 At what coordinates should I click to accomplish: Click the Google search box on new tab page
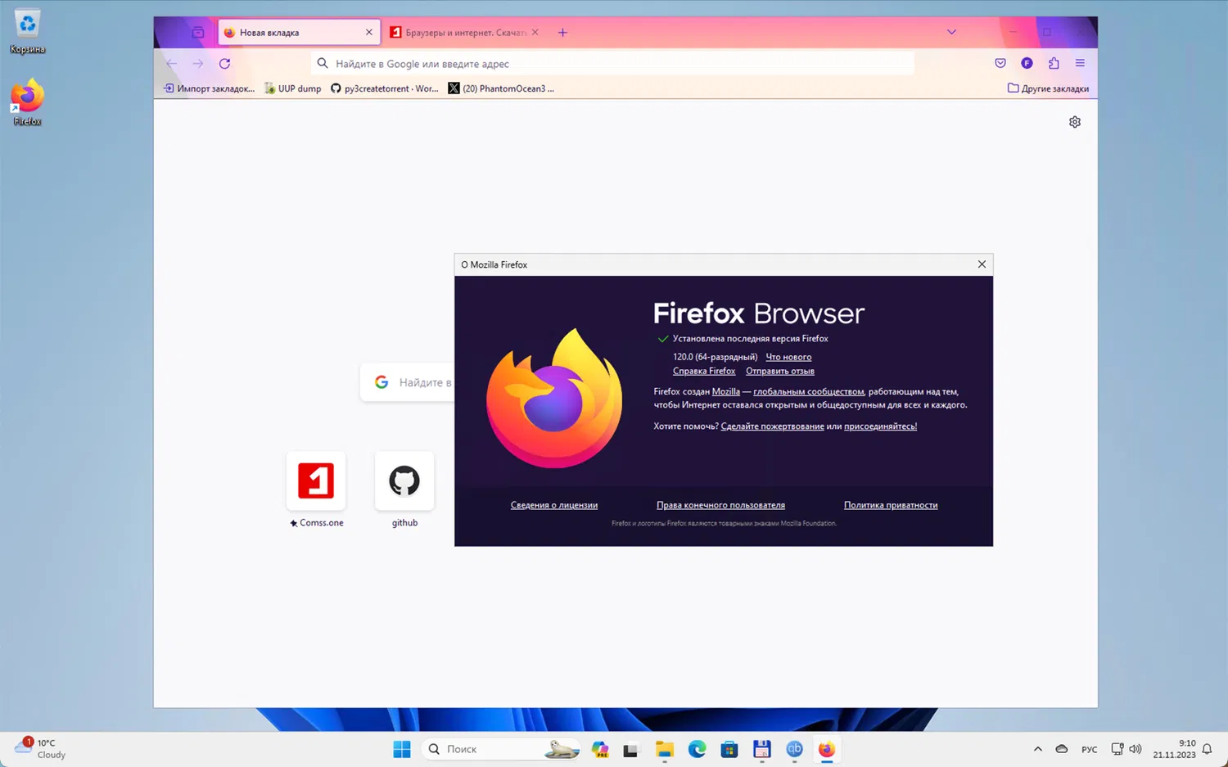tap(408, 382)
